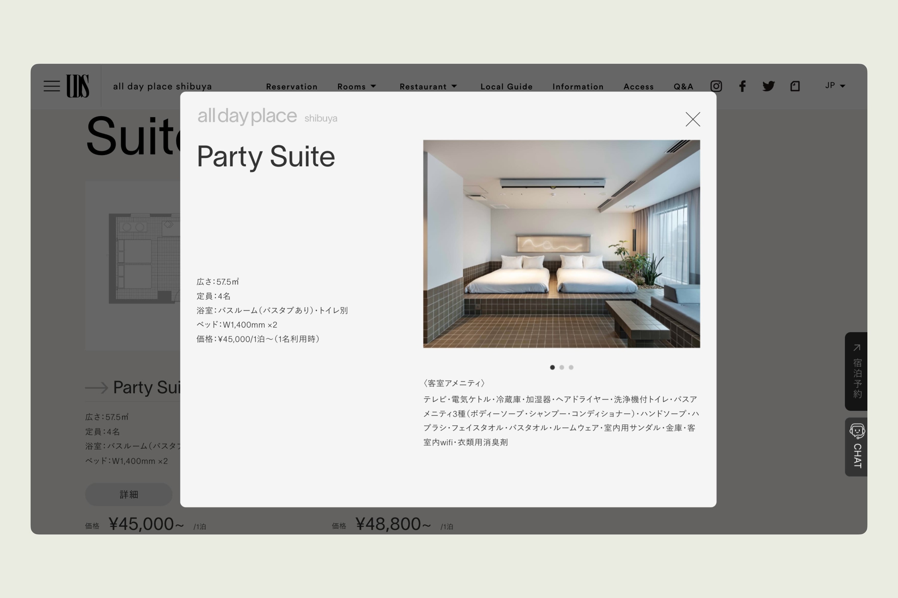
Task: Expand the JP language dropdown
Action: click(x=835, y=86)
